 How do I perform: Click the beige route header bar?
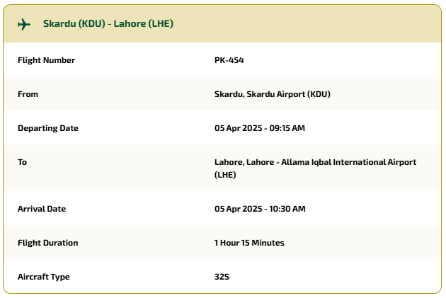pos(222,24)
